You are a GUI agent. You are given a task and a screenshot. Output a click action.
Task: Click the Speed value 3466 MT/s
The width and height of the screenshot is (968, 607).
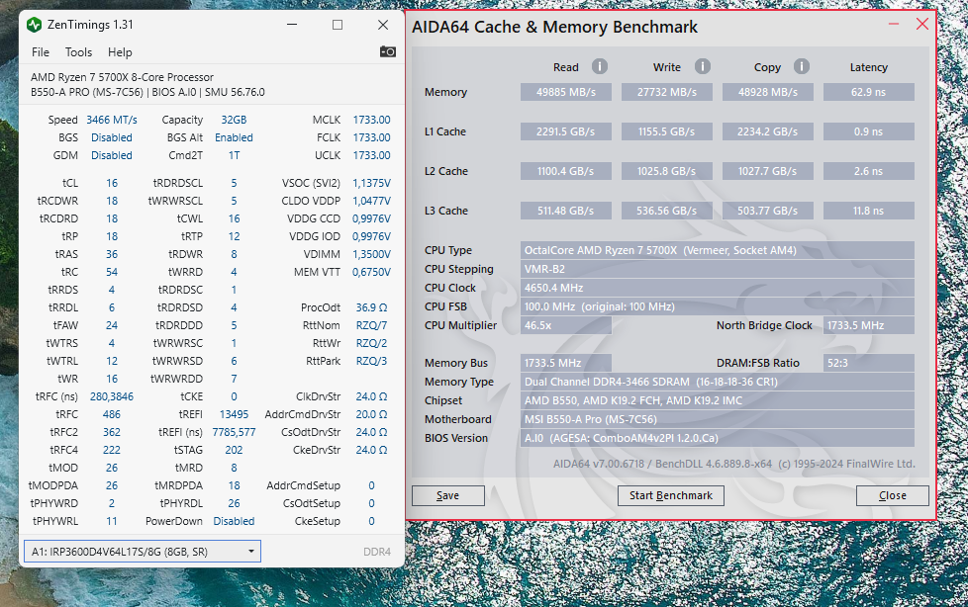point(112,120)
